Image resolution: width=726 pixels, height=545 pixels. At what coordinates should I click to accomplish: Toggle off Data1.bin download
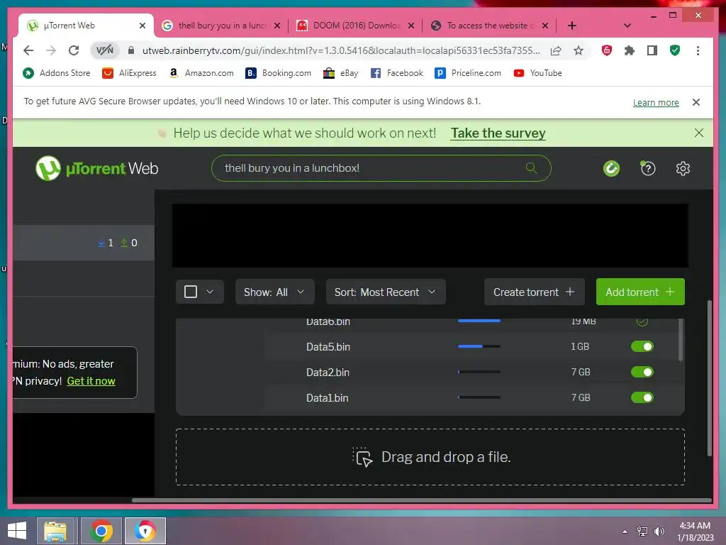642,397
